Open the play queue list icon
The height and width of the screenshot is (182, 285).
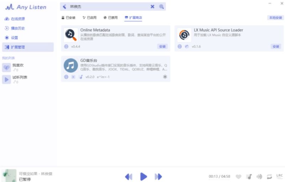[249, 176]
